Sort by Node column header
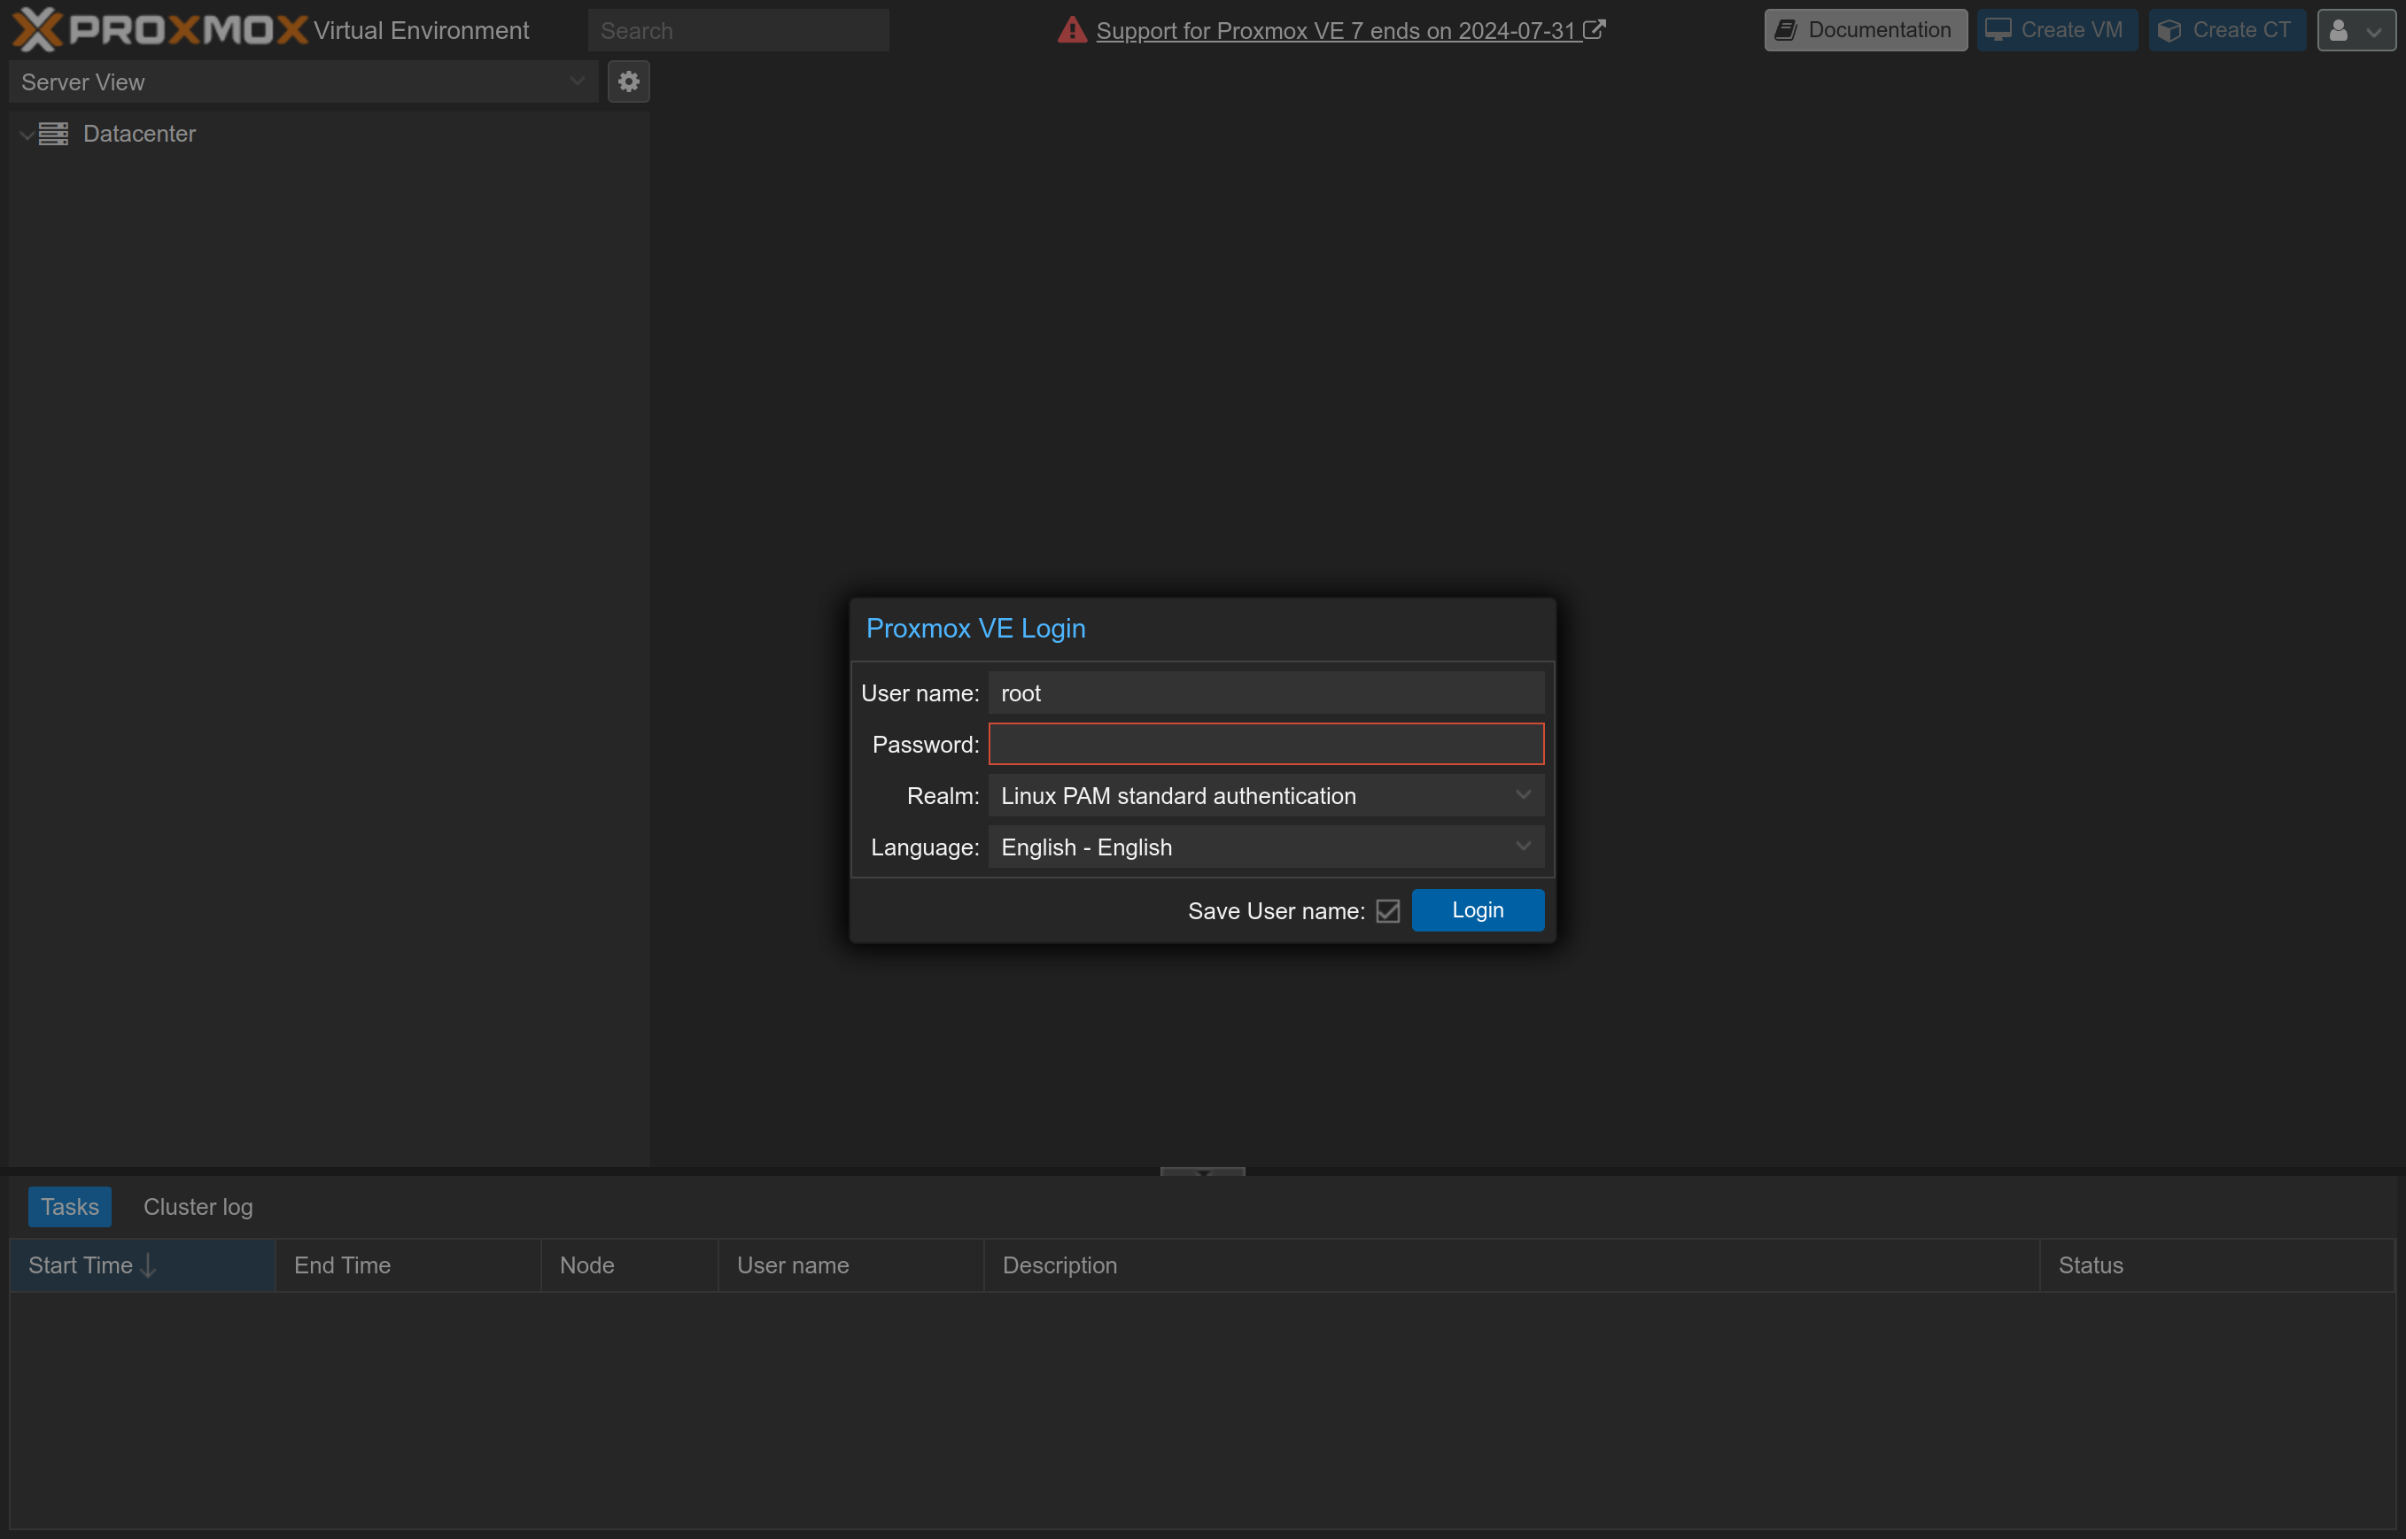The image size is (2406, 1539). click(629, 1265)
